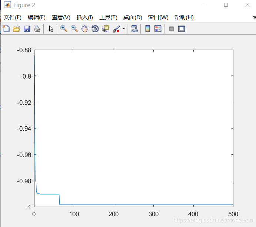Minimize the Figure 2 window
The image size is (256, 227).
[205, 5]
